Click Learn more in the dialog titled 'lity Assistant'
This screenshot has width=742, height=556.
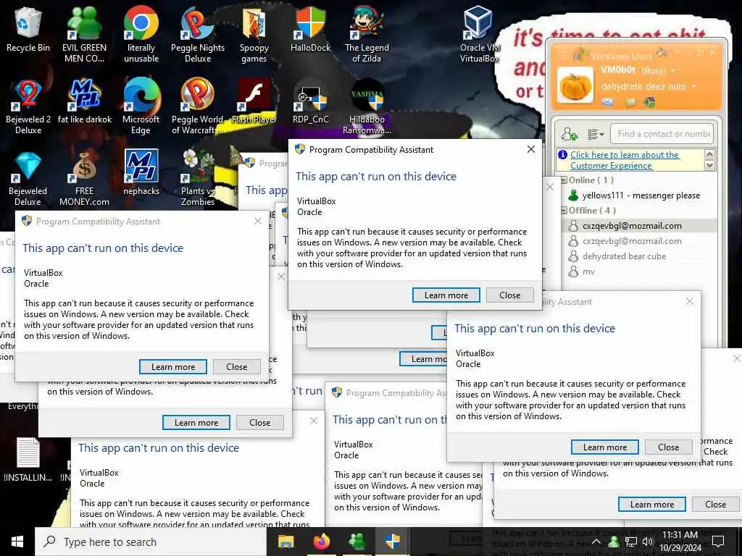[605, 447]
